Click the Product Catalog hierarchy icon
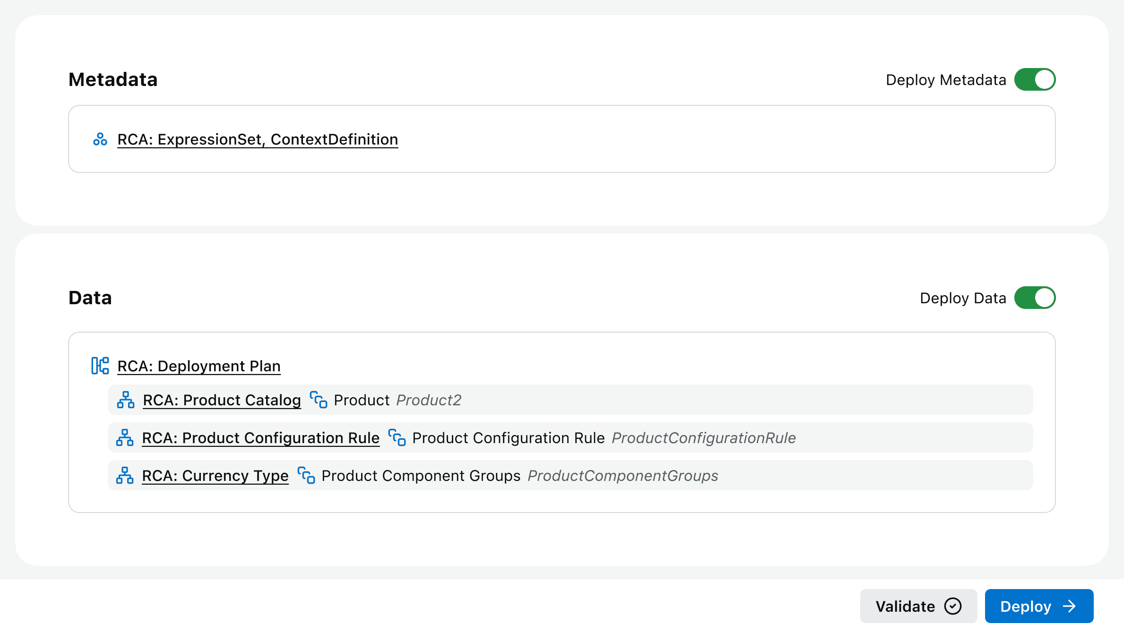The image size is (1124, 633). 126,400
